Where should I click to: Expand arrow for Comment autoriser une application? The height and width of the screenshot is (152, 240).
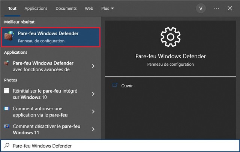[x=93, y=111]
